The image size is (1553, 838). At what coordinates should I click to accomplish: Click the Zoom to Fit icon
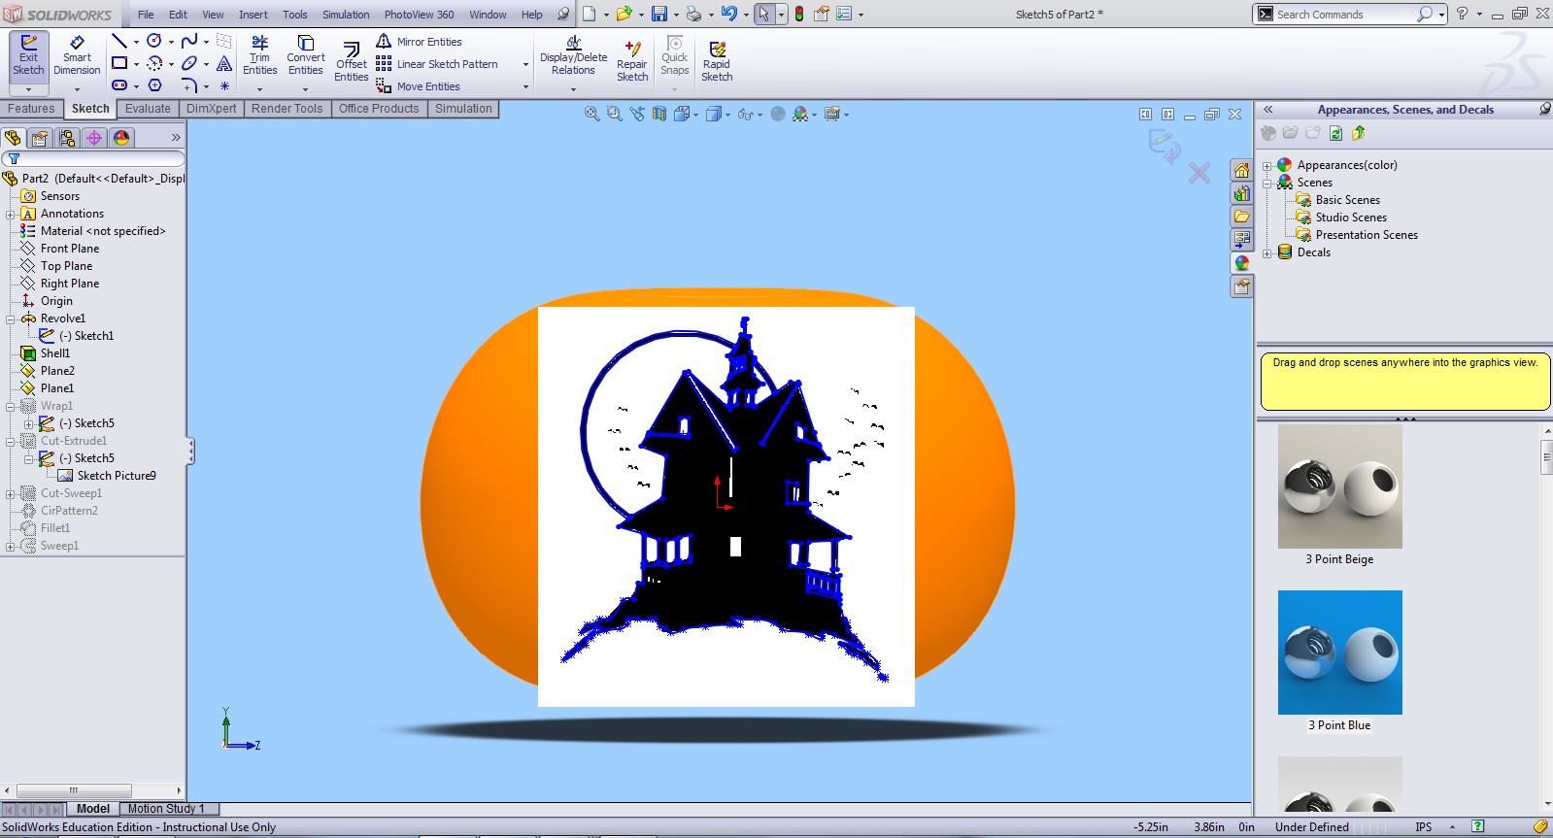pos(591,114)
